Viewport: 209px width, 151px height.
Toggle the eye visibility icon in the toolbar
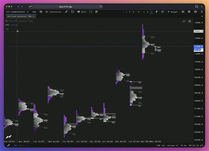click(195, 12)
